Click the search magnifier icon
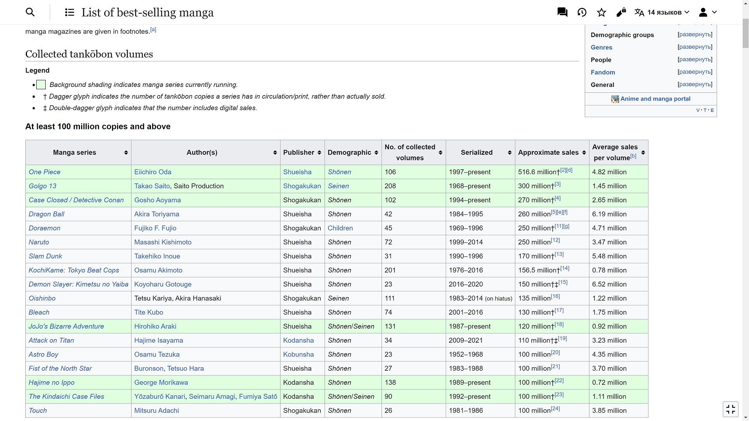The width and height of the screenshot is (749, 421). click(x=30, y=12)
